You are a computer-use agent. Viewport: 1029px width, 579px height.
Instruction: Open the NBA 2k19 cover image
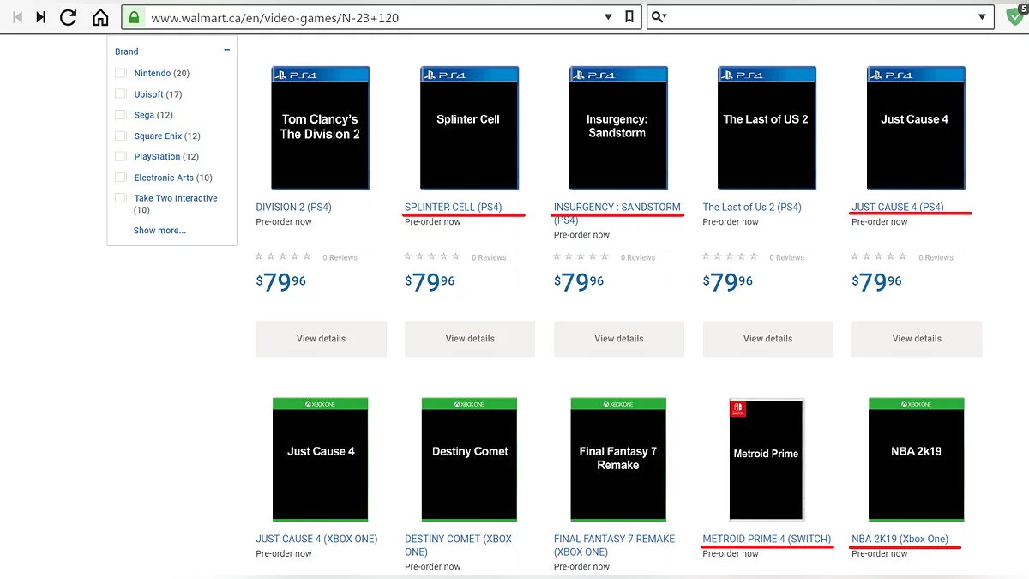point(916,459)
